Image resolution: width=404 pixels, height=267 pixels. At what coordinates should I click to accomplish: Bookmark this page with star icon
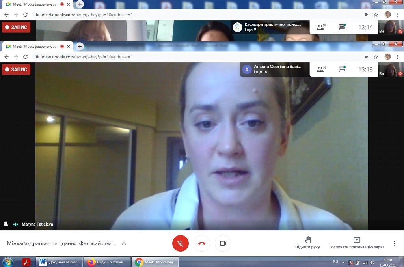(x=376, y=57)
